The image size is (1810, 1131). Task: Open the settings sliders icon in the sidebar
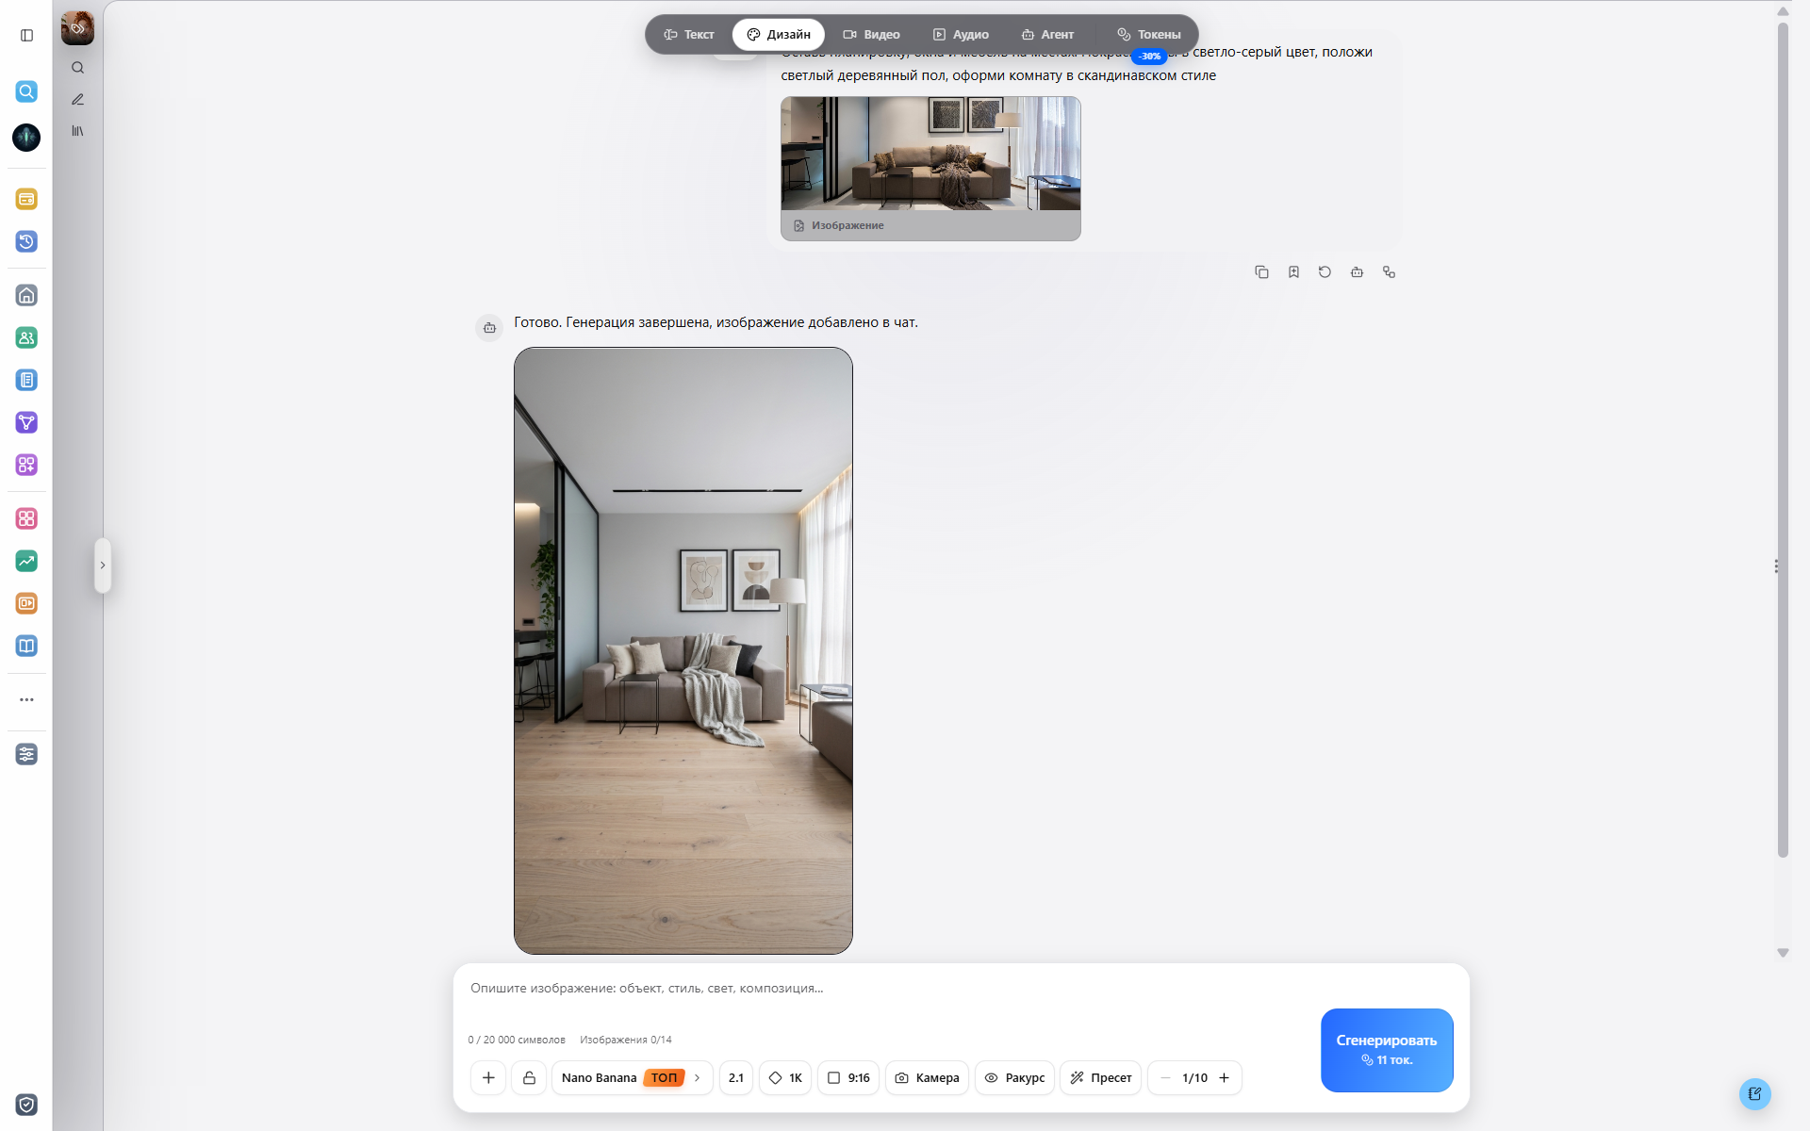tap(26, 754)
